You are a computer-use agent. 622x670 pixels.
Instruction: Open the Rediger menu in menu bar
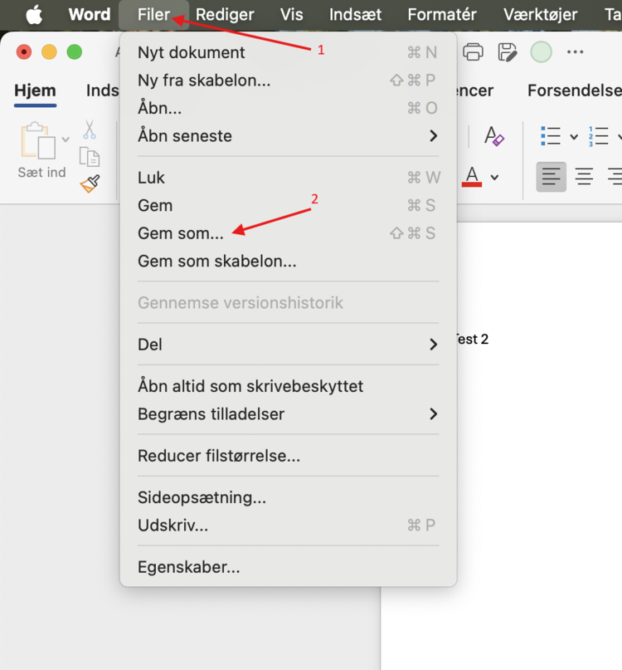pos(225,14)
